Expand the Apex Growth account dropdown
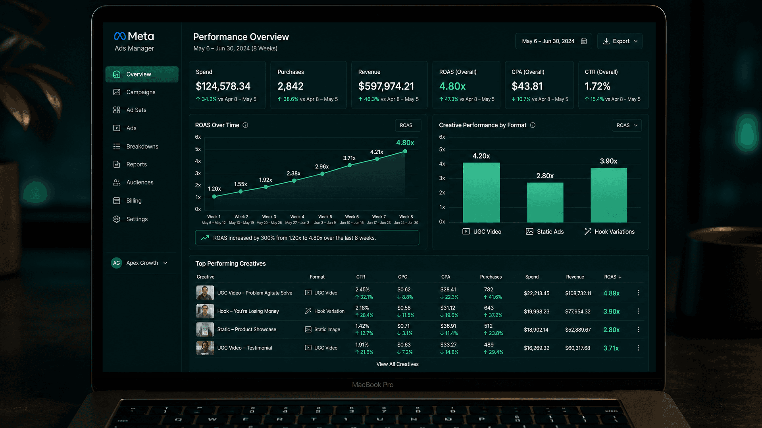The width and height of the screenshot is (762, 428). point(165,263)
